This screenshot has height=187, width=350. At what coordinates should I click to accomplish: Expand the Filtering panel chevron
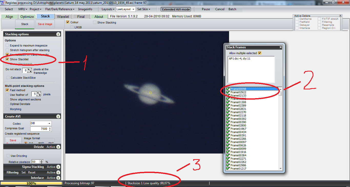pos(58,172)
